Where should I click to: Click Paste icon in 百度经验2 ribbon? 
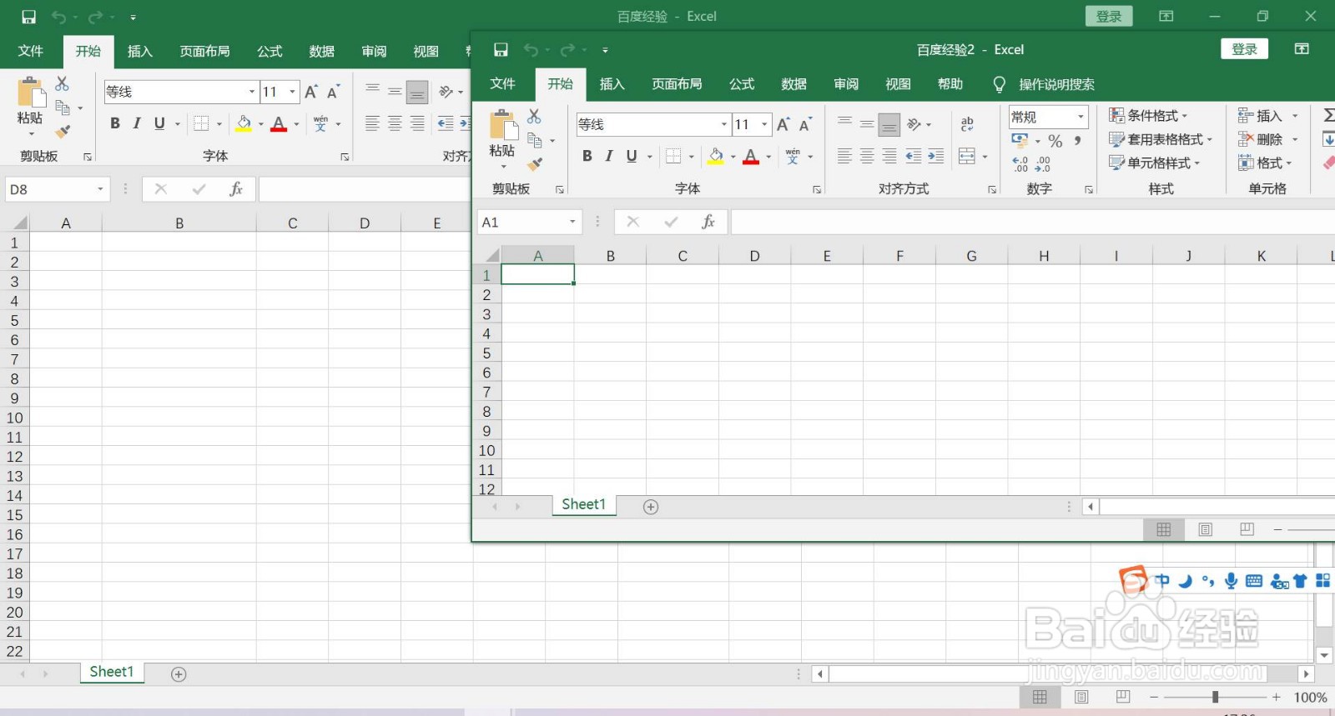[x=502, y=124]
